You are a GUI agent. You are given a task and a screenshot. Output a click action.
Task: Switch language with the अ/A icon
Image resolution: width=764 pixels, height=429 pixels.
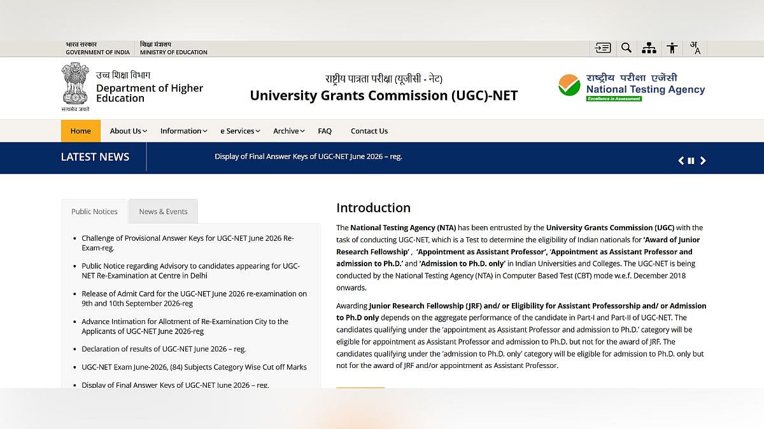click(695, 48)
